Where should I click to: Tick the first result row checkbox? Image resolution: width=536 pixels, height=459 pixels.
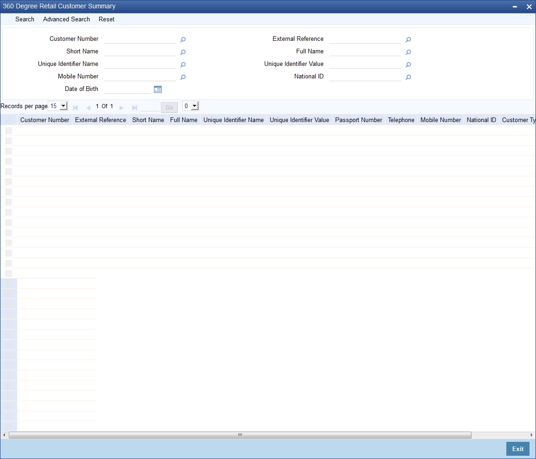[8, 130]
